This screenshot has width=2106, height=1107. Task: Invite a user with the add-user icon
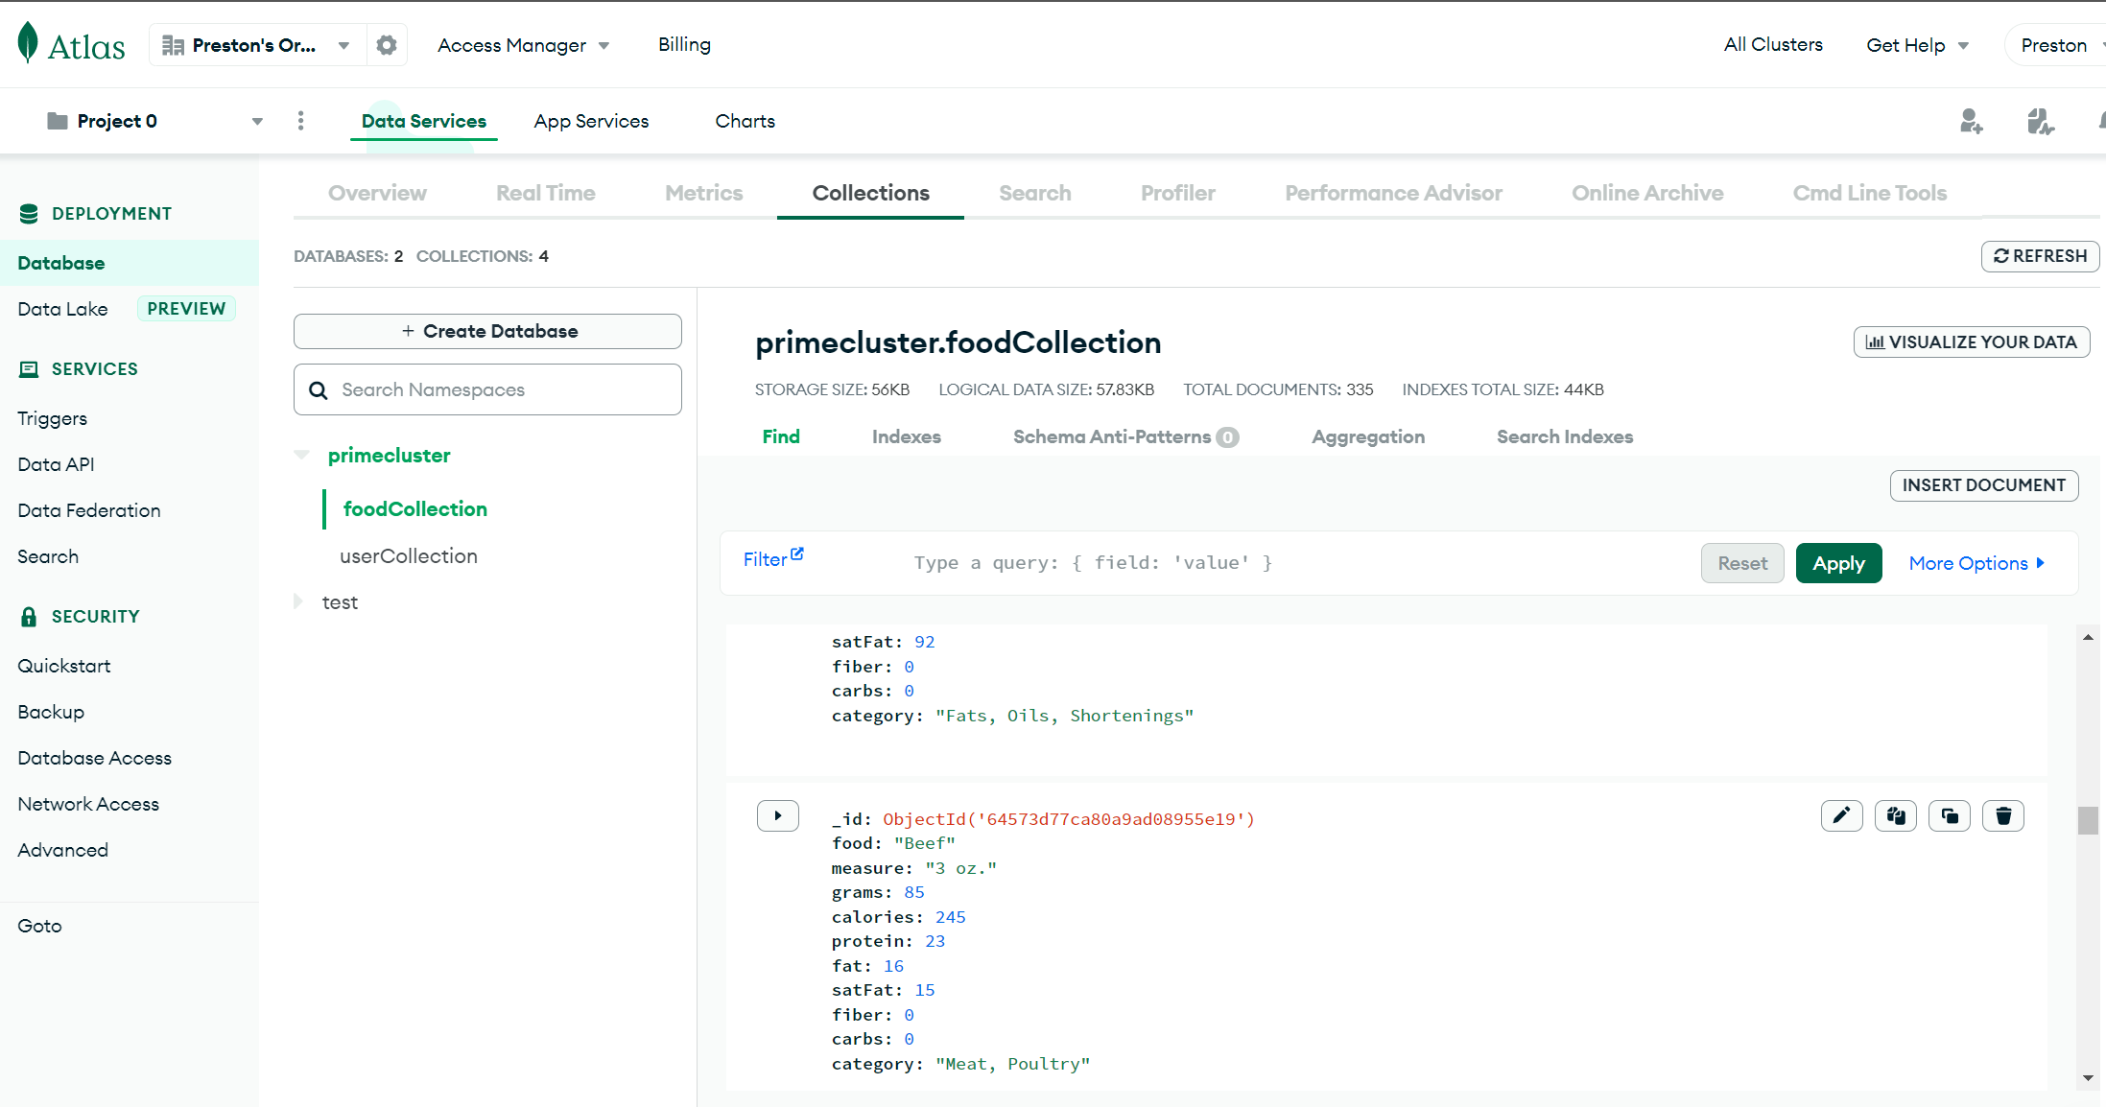tap(1972, 121)
